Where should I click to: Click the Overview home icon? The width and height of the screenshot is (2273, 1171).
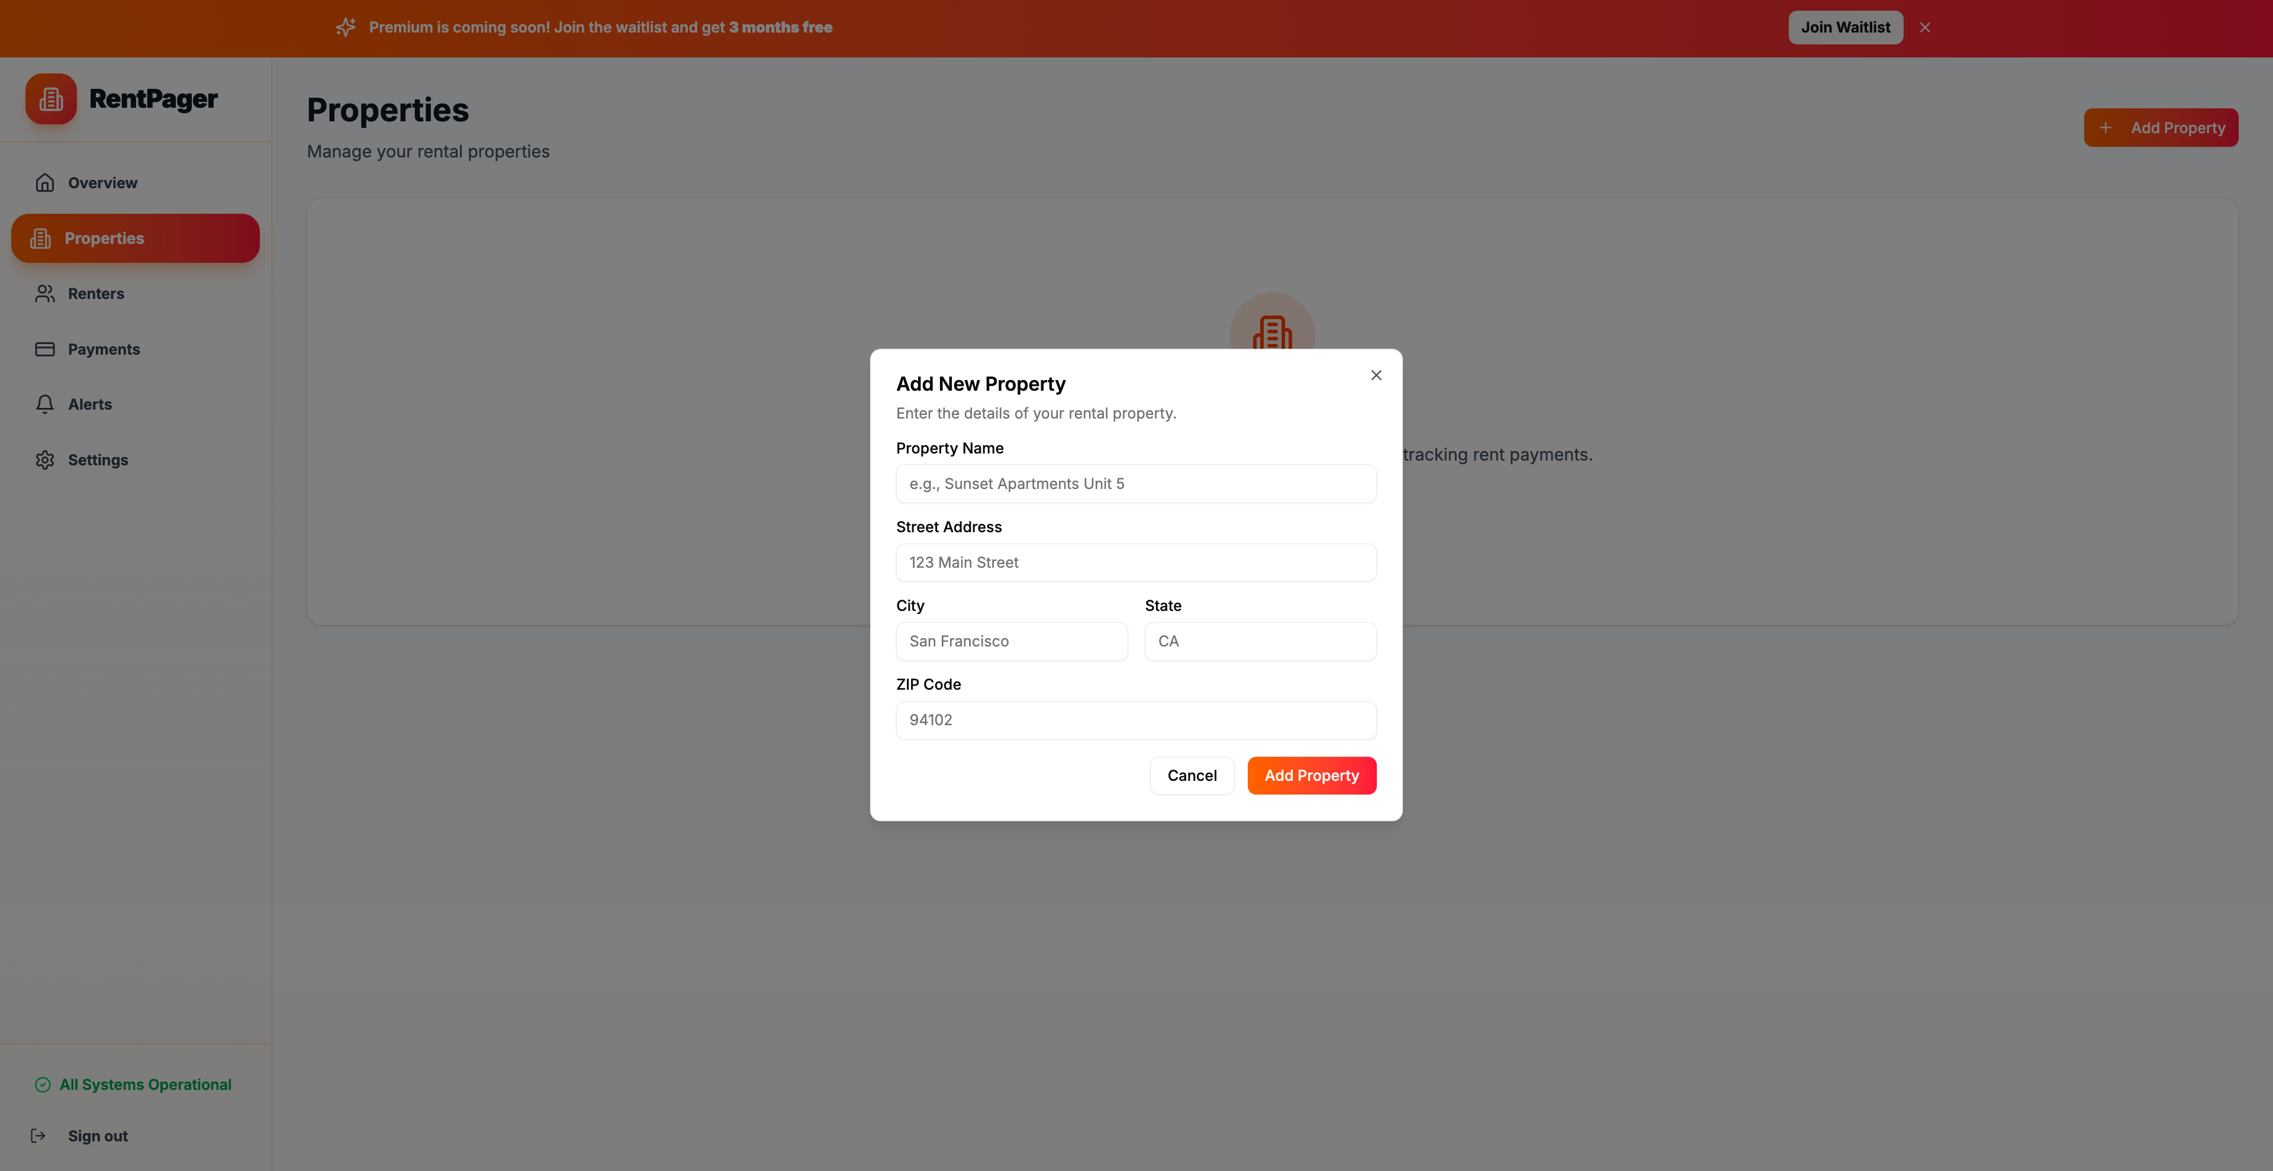click(45, 183)
